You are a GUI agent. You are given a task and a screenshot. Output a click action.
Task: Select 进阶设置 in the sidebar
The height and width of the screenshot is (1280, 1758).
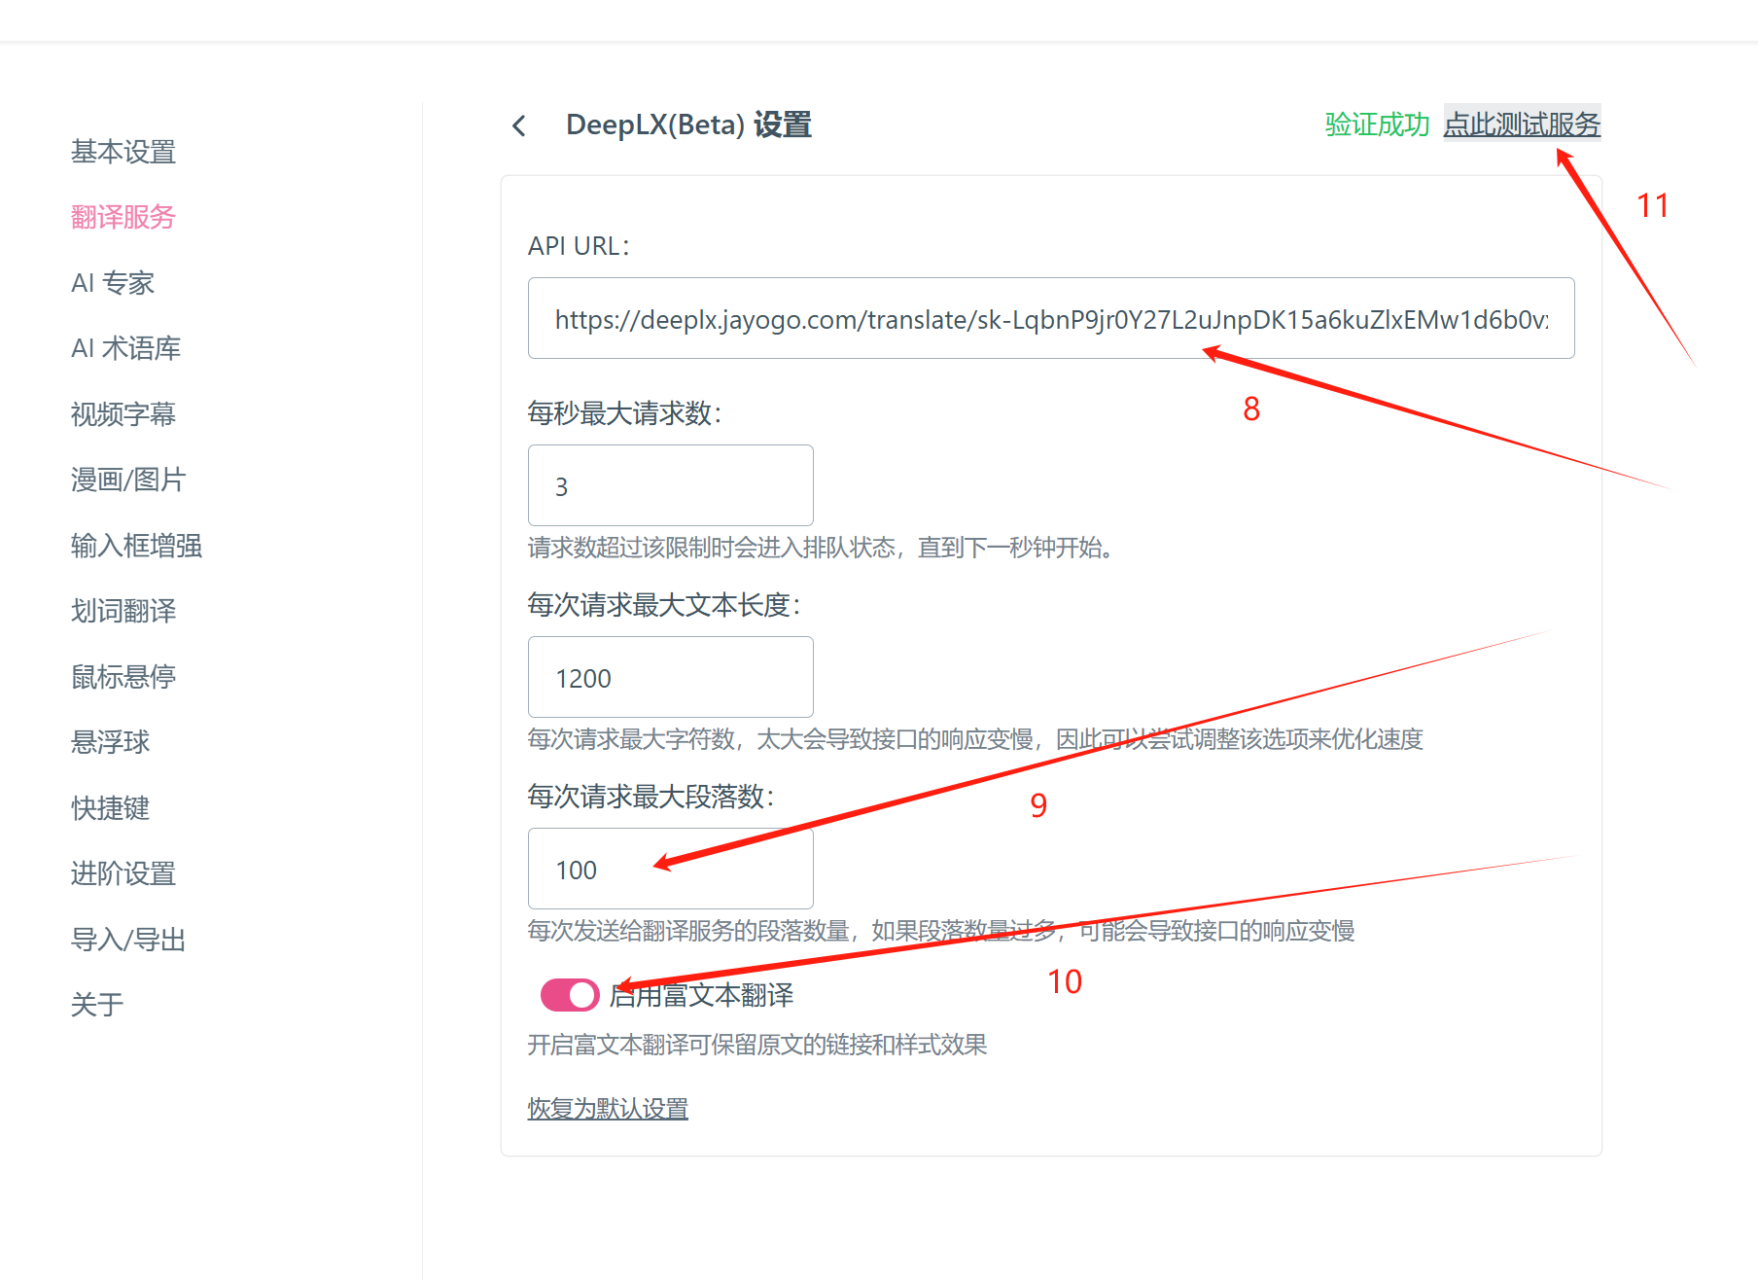point(123,872)
